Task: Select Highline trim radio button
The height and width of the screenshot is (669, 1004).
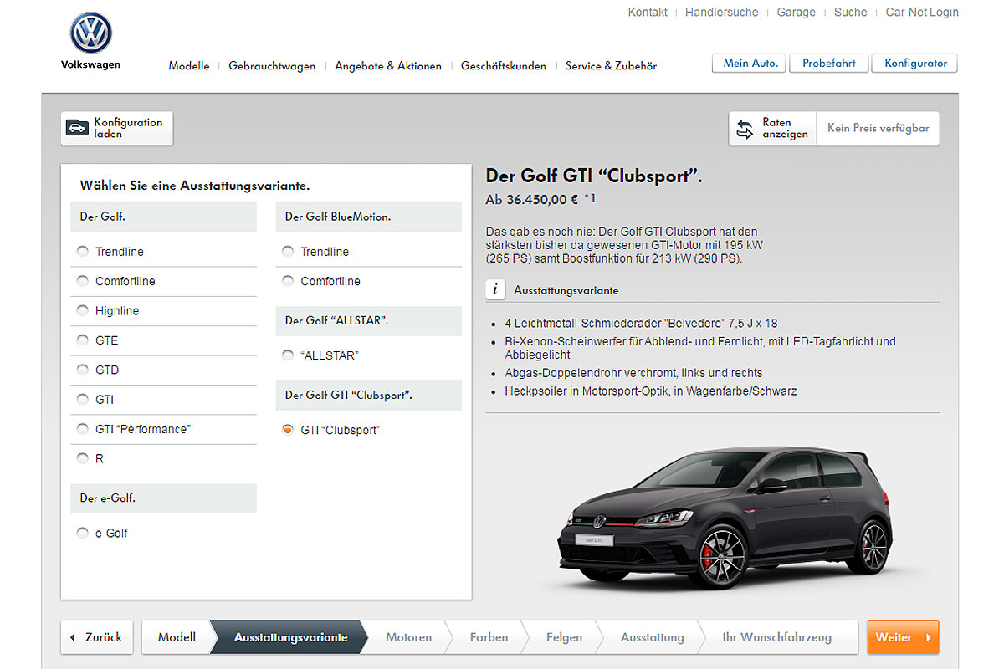Action: click(x=82, y=311)
